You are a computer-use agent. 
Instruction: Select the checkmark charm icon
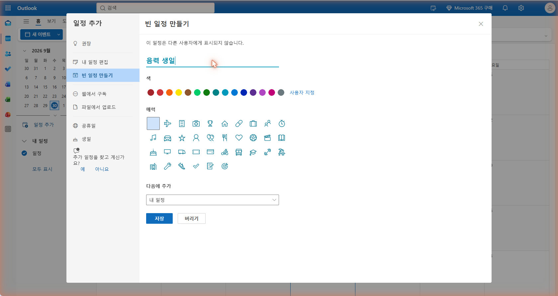click(x=196, y=166)
